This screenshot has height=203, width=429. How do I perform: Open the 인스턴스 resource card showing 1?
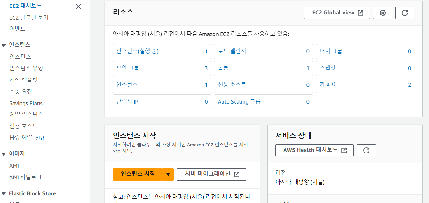coord(162,85)
